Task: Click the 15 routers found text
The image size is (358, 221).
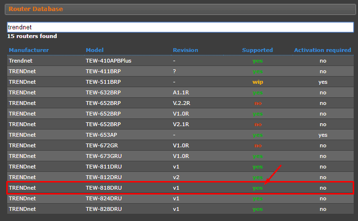Action: [32, 36]
